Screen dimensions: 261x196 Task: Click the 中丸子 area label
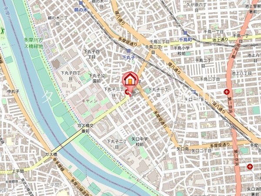coord(13,91)
